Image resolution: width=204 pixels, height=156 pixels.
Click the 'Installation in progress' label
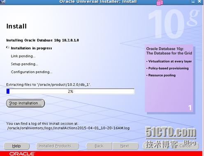click(x=31, y=48)
